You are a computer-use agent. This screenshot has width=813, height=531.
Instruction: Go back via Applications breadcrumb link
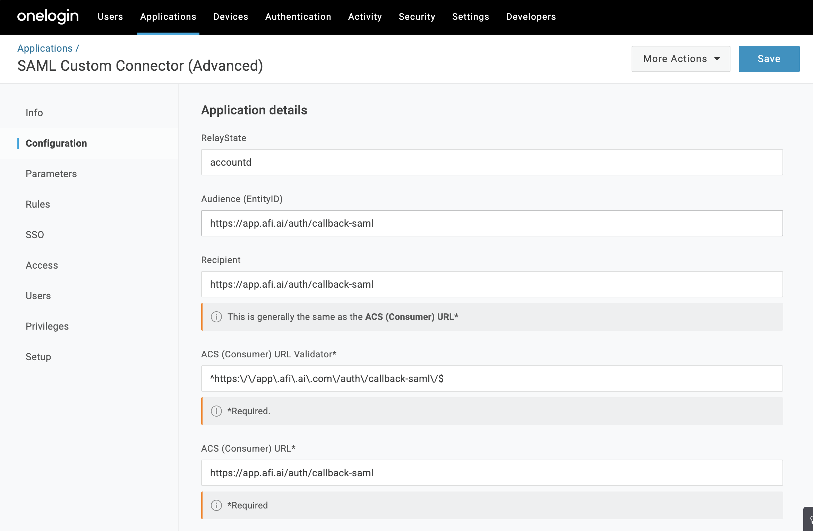point(45,48)
